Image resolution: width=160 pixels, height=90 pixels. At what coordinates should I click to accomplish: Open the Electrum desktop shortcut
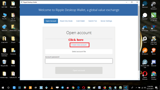145,4
